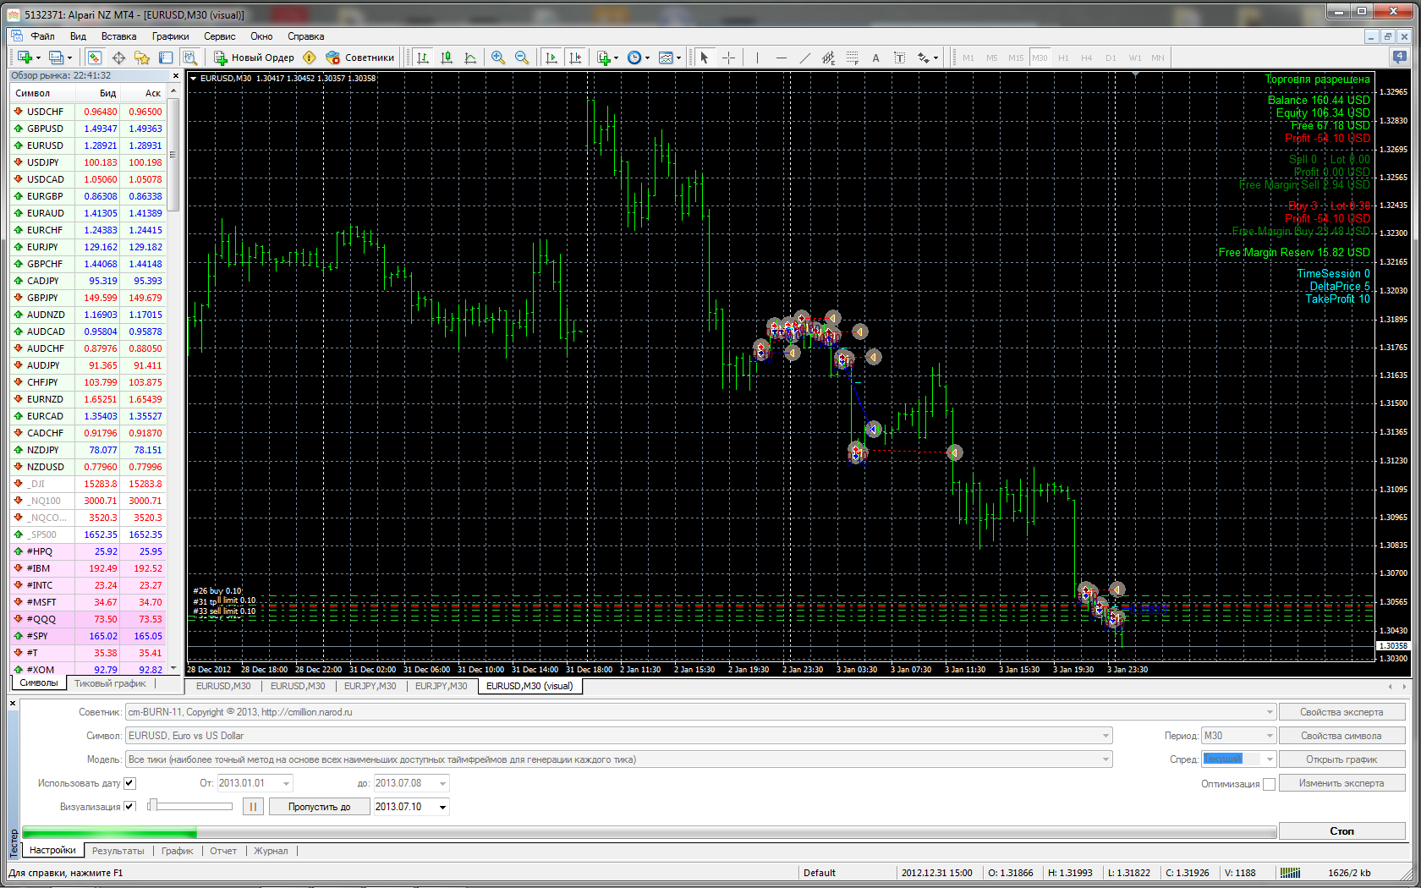Screen dimensions: 1421x888
Task: Click the Свойства эксперта button
Action: 1341,712
